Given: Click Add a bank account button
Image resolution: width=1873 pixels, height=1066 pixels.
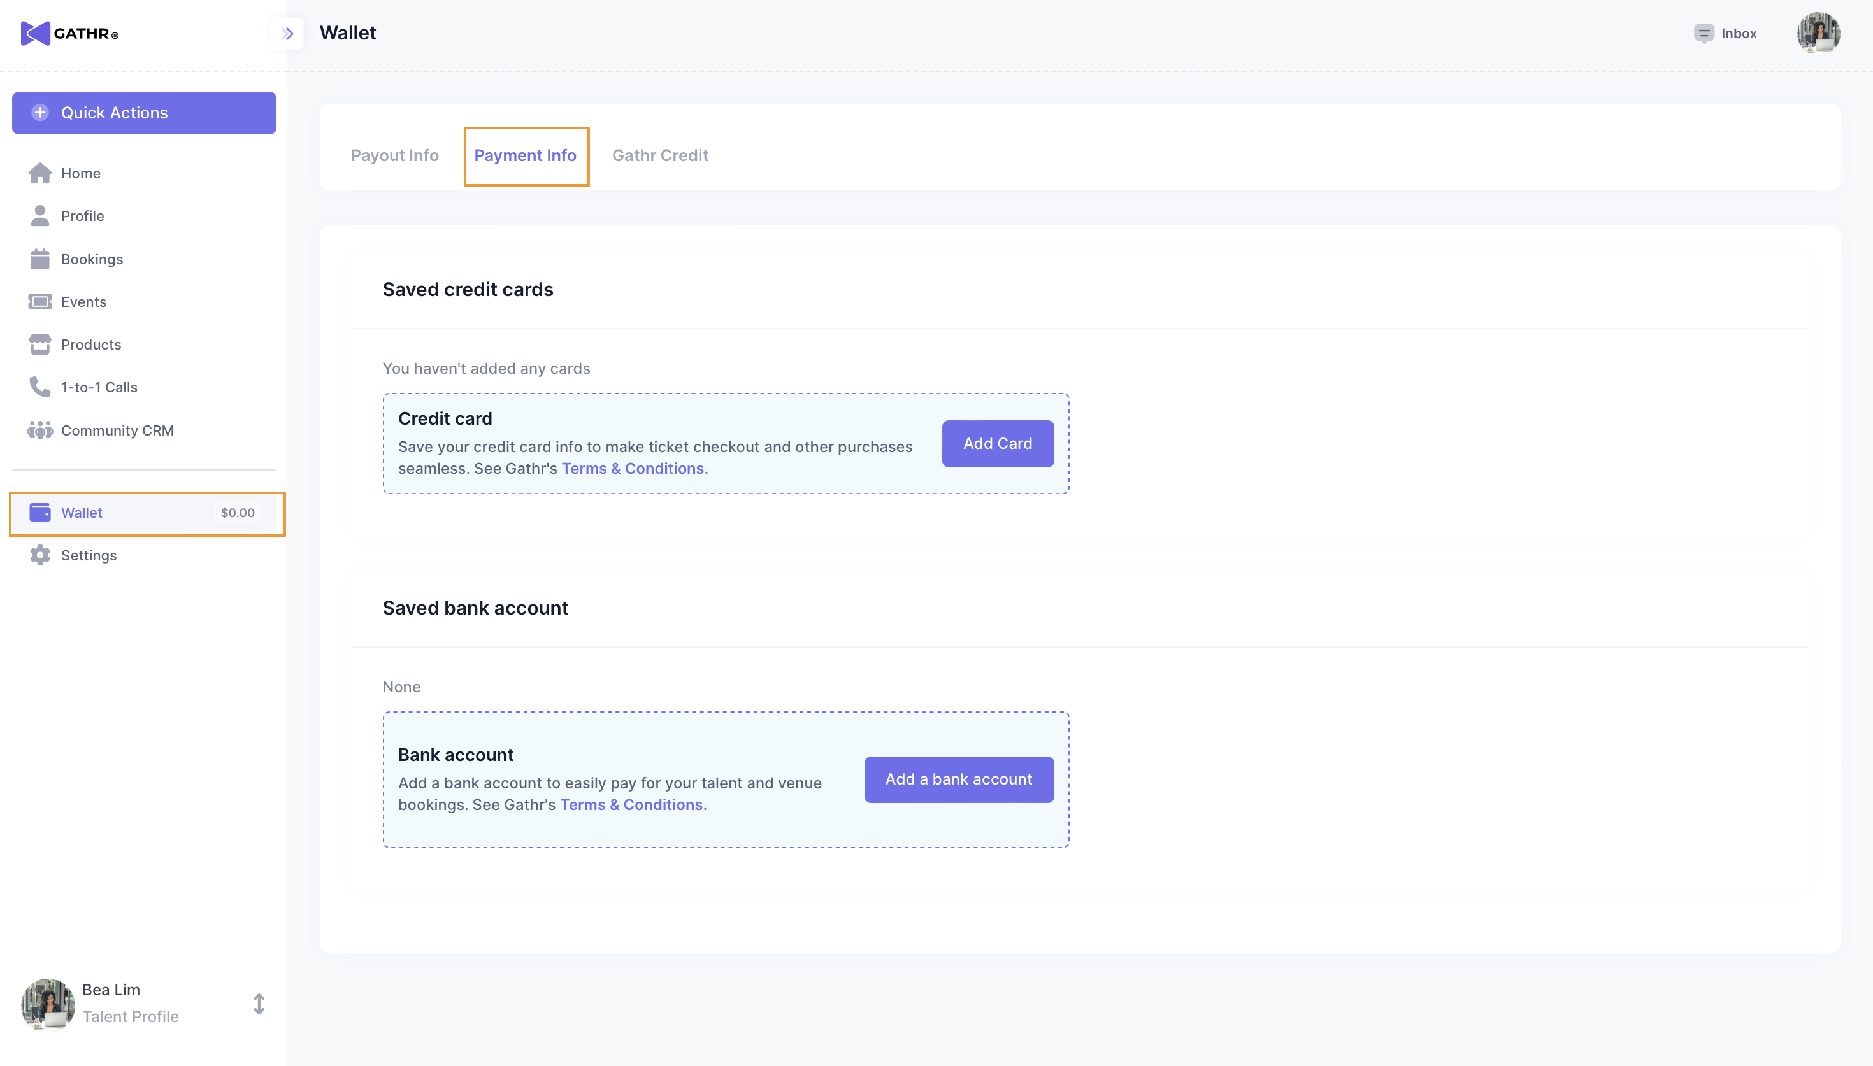Looking at the screenshot, I should (958, 779).
